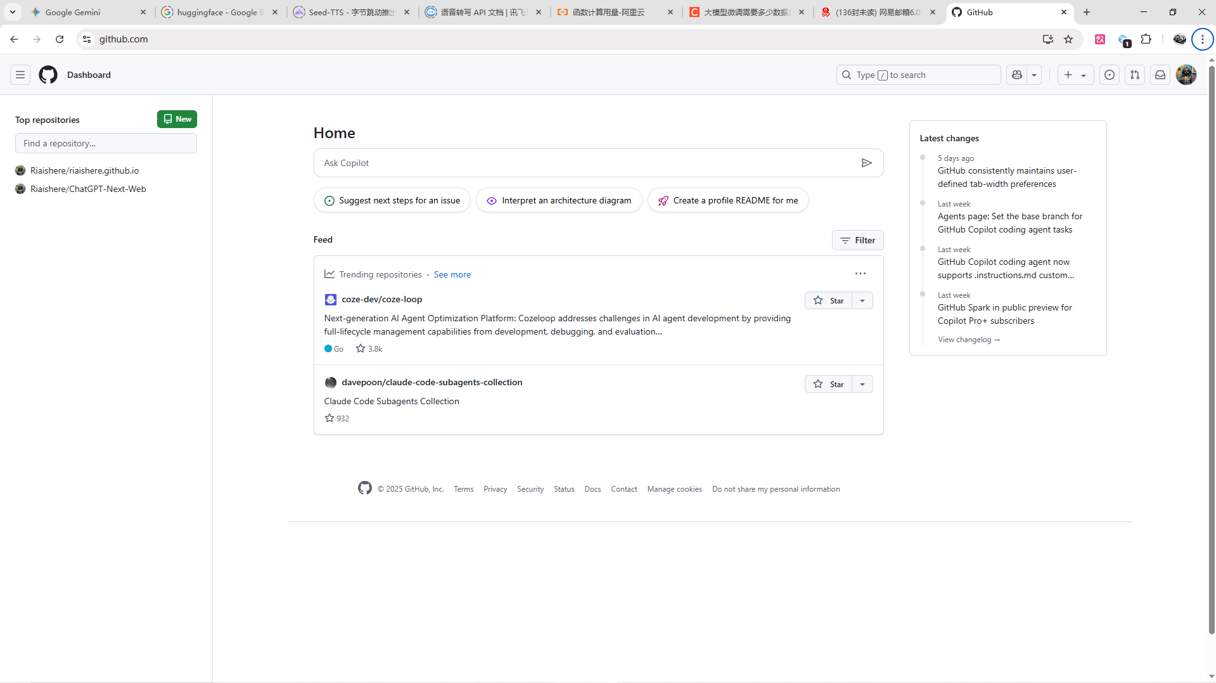Focus the Find a repository field

[x=106, y=143]
